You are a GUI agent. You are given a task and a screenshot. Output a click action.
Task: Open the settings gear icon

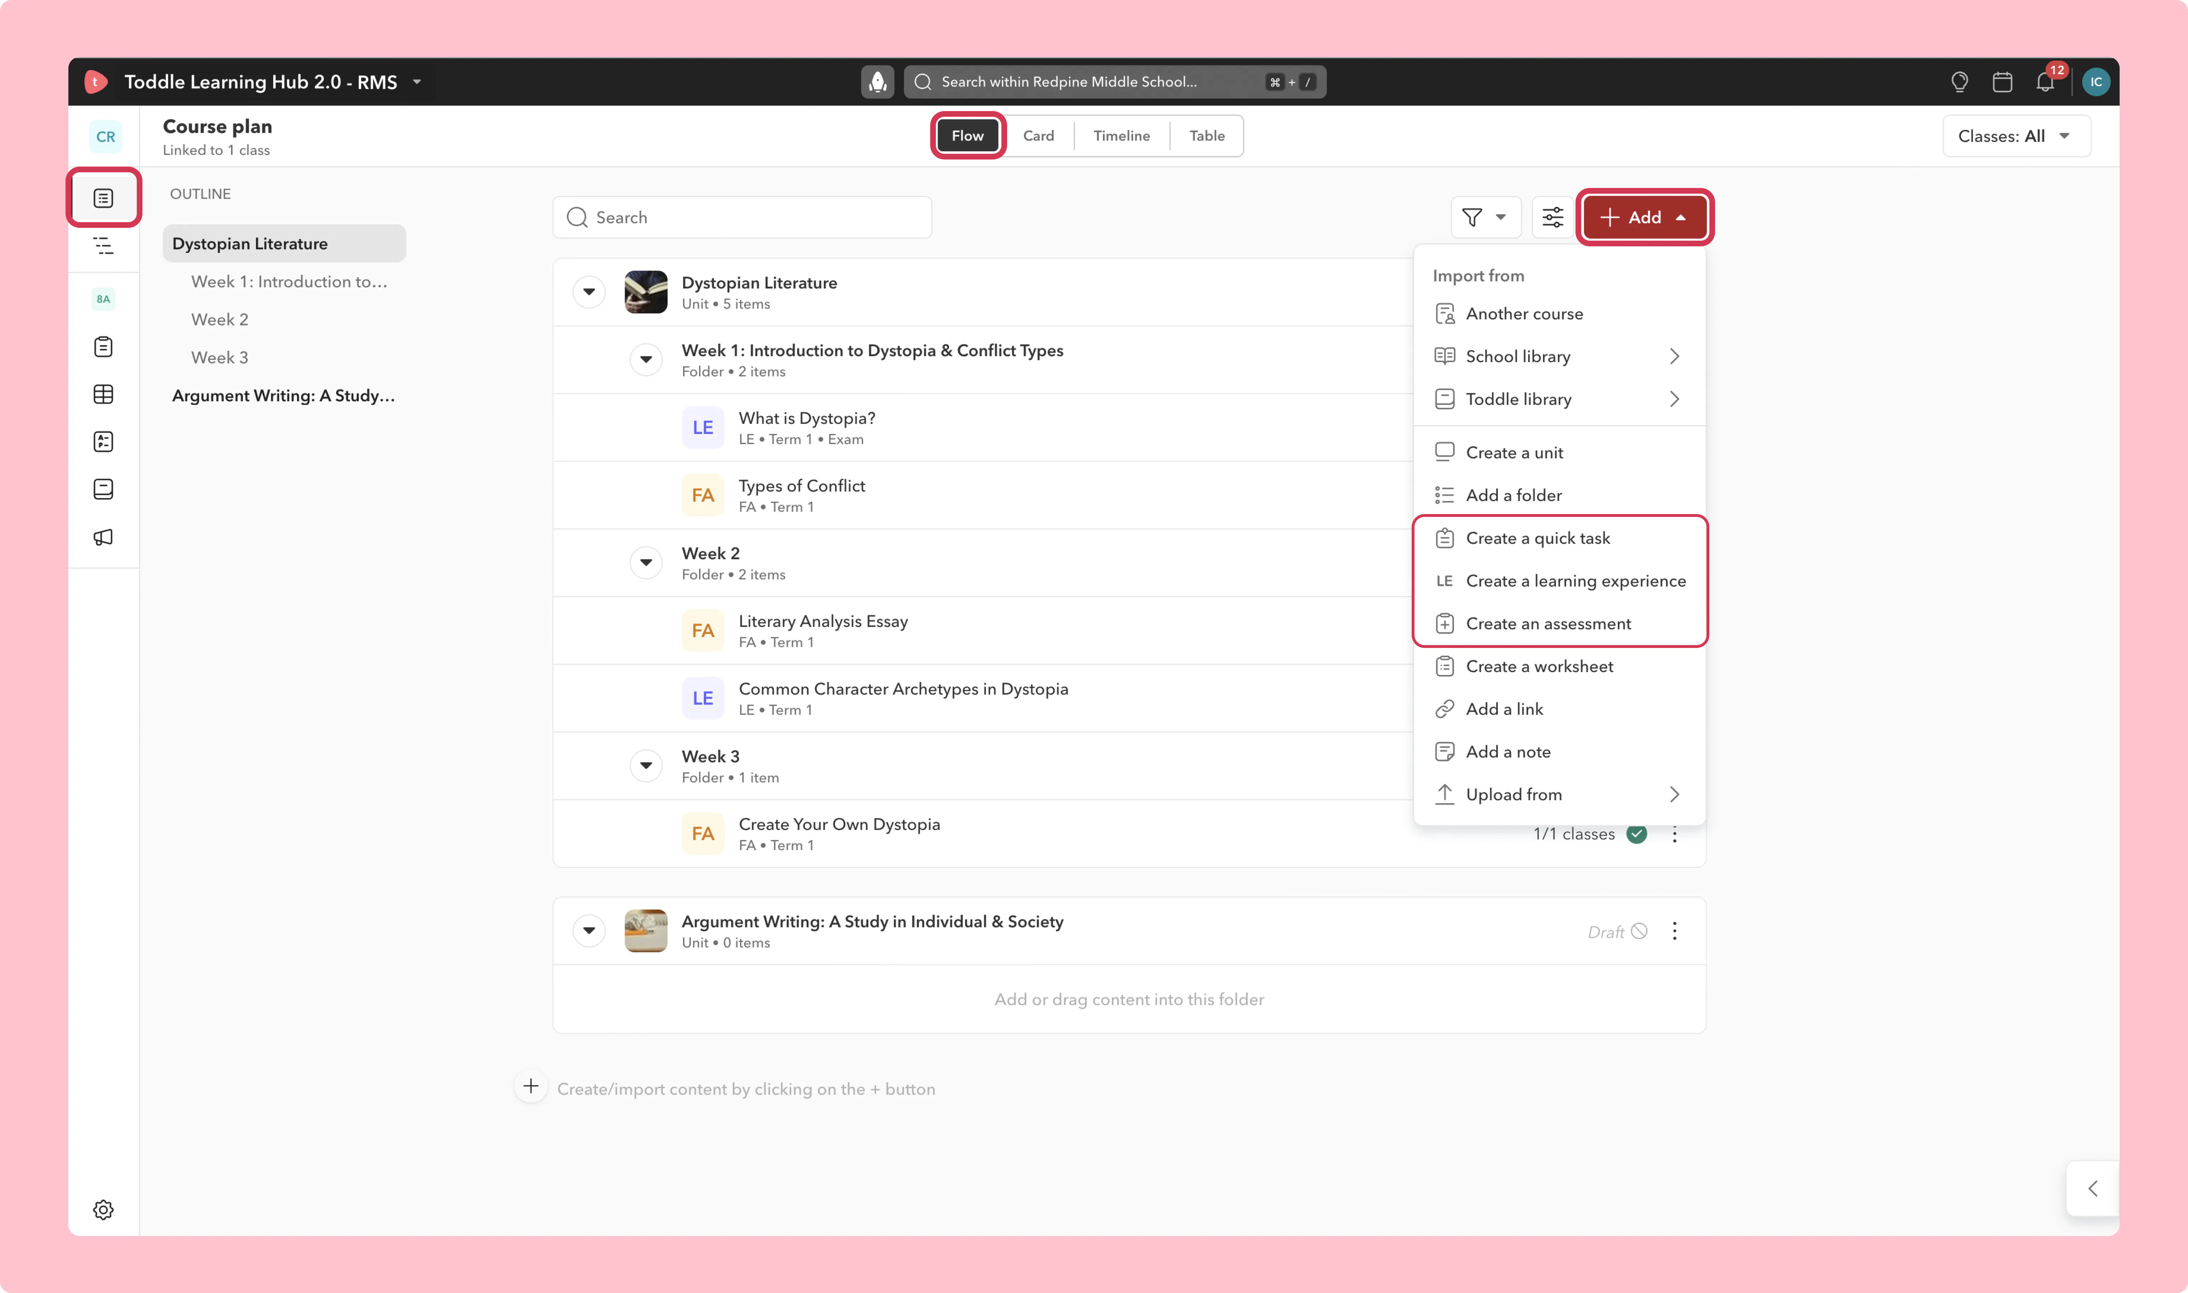pos(104,1209)
